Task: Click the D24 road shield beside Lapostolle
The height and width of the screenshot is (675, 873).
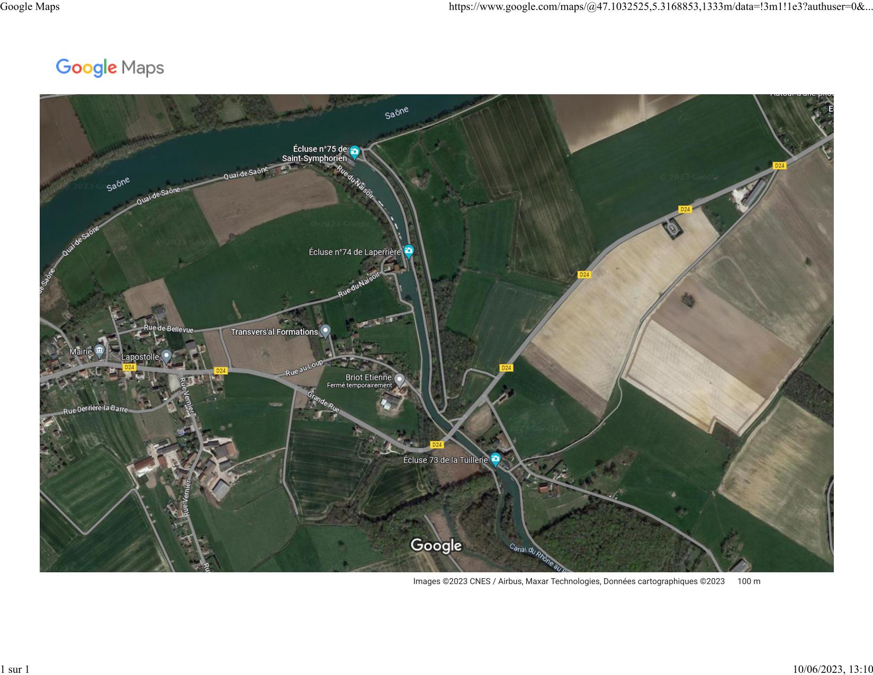Action: point(129,367)
